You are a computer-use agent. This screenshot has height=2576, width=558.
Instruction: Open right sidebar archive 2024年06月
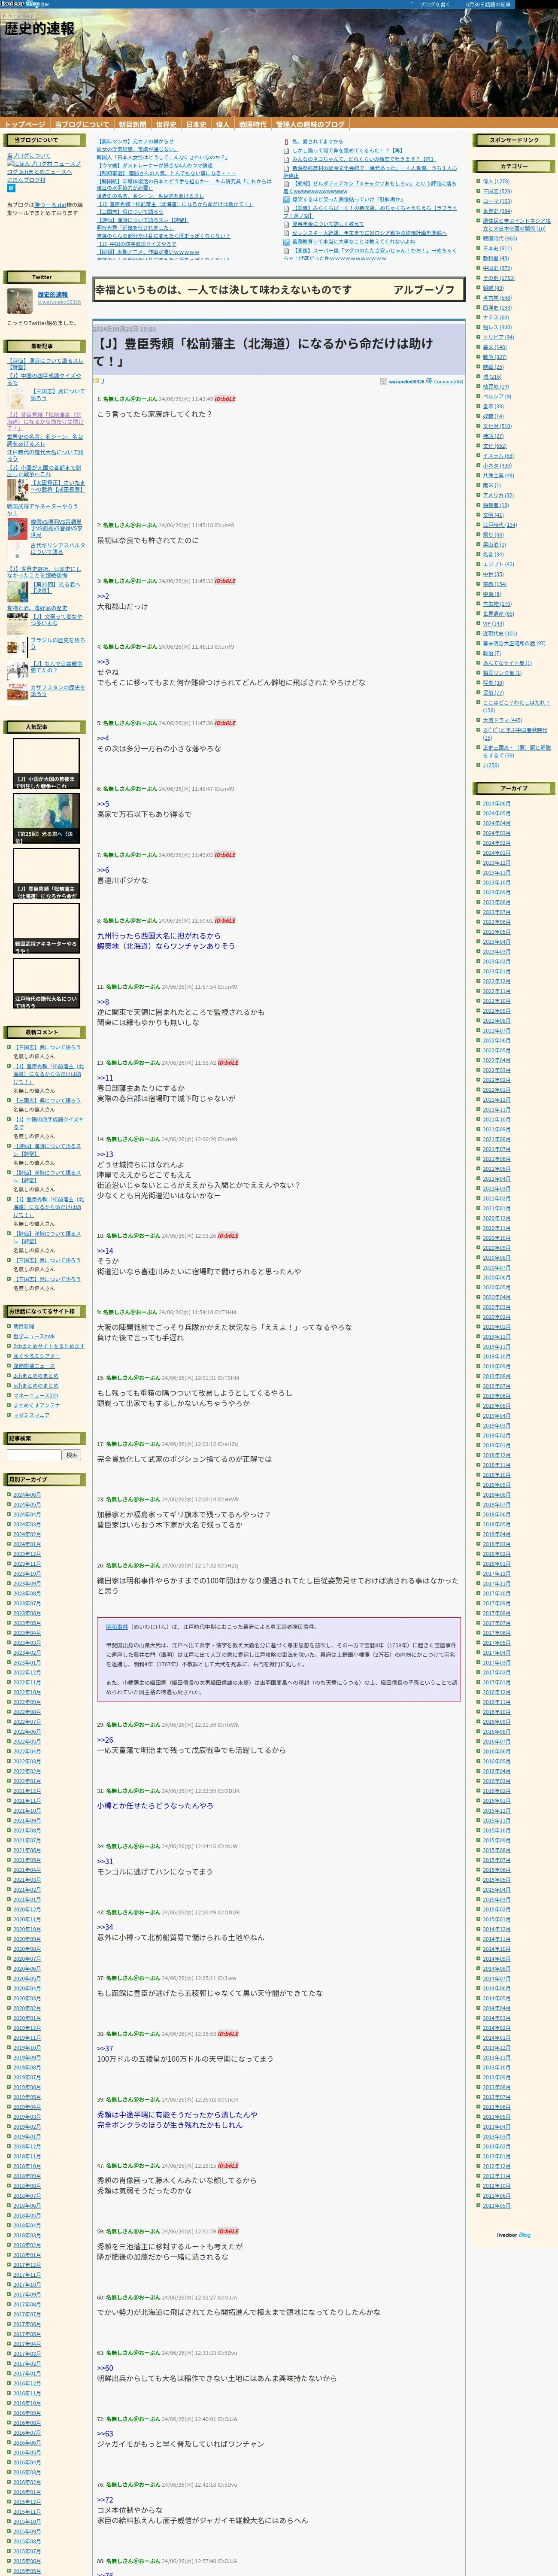[x=496, y=804]
